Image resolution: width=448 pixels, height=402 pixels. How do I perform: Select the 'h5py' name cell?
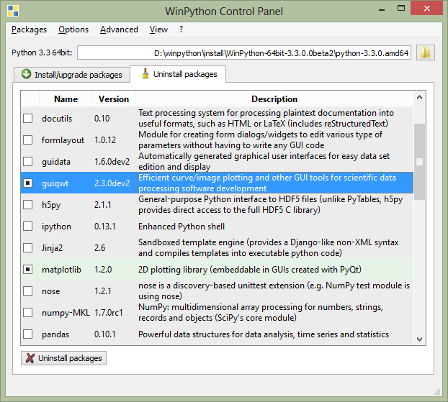click(x=51, y=205)
